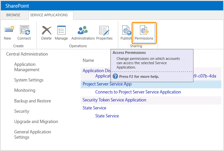Image resolution: width=224 pixels, height=151 pixels.
Task: Click the link text ending in c07b-4da
Action: point(205,76)
